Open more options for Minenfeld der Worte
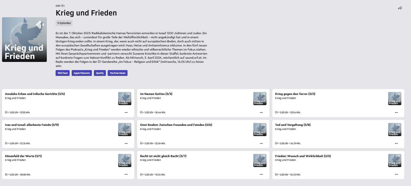The image size is (411, 186). tap(126, 174)
